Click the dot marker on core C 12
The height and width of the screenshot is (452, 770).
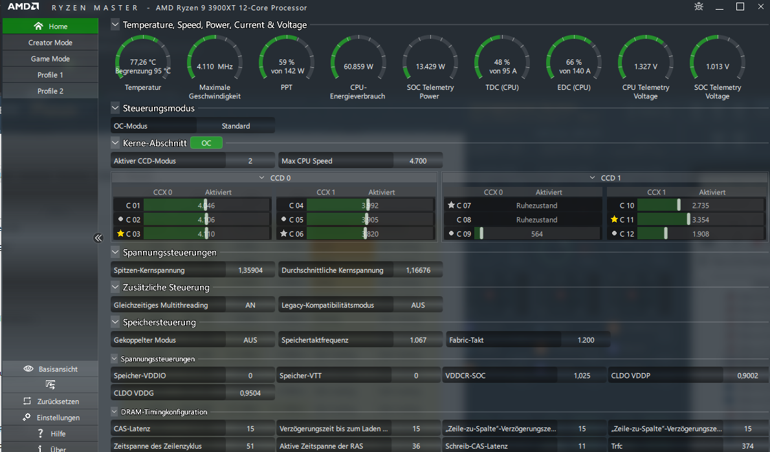pyautogui.click(x=614, y=233)
